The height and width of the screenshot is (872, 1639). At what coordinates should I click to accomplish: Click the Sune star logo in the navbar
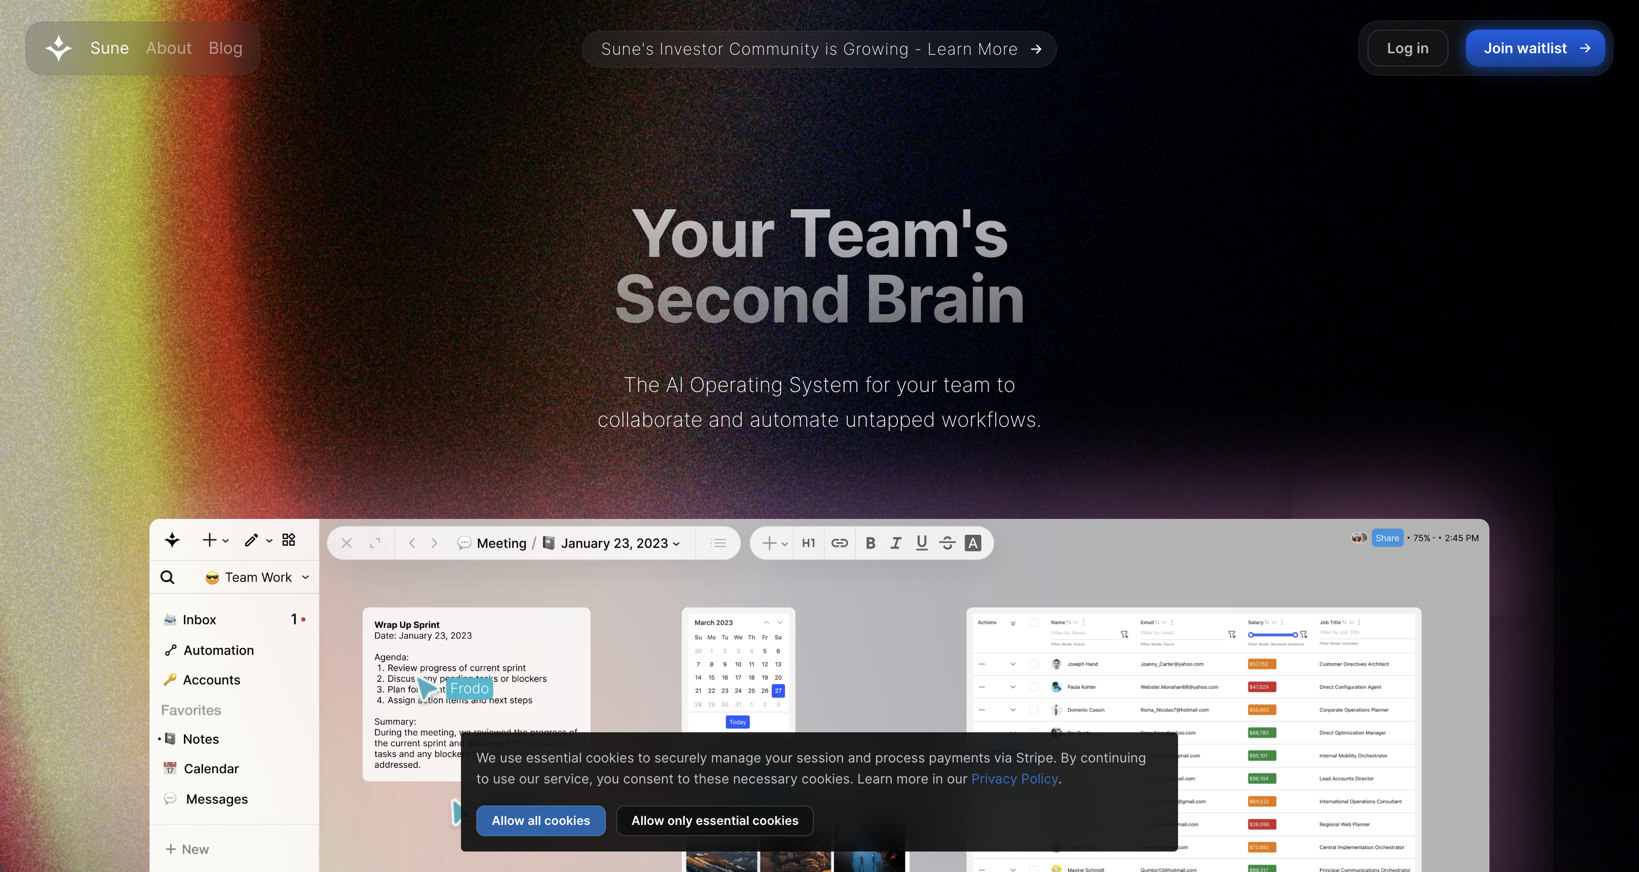click(58, 48)
